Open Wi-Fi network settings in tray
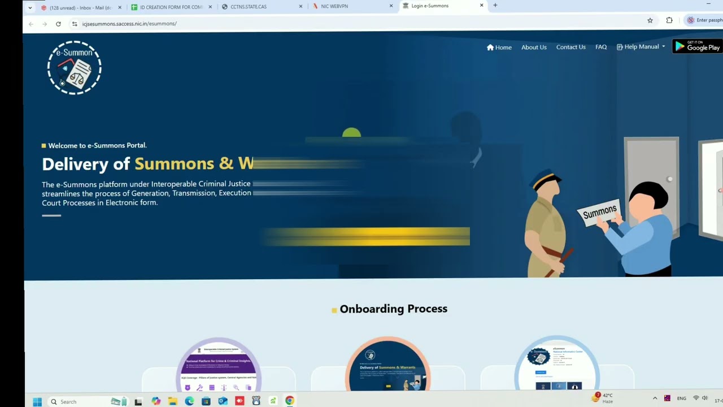723x407 pixels. (x=696, y=398)
